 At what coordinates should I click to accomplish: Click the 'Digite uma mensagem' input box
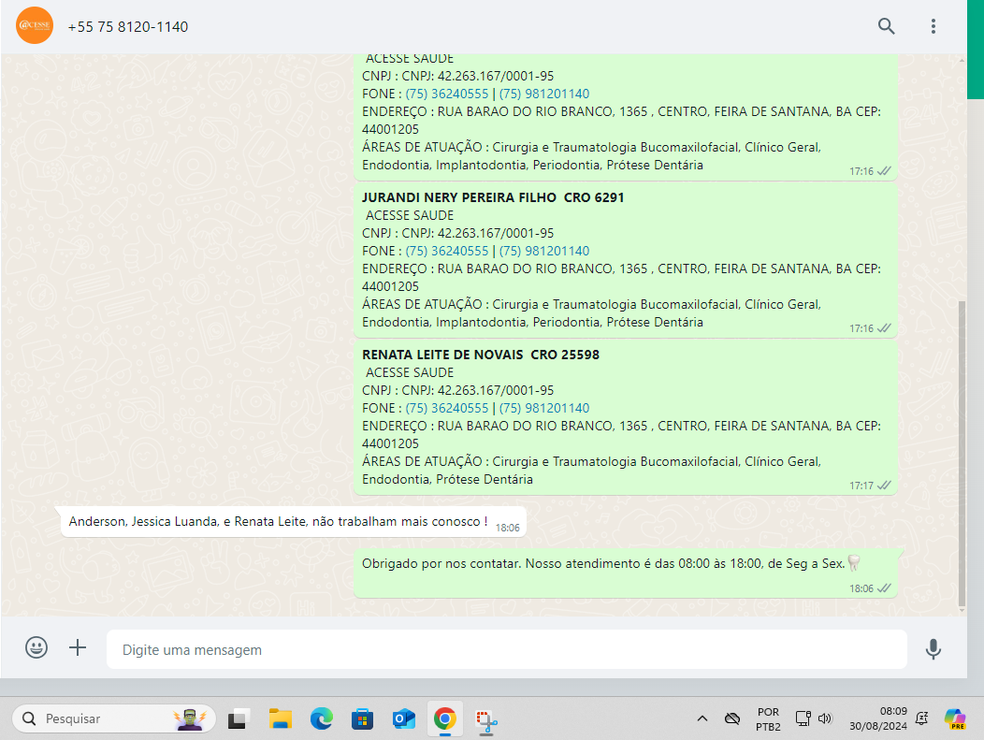tap(506, 649)
